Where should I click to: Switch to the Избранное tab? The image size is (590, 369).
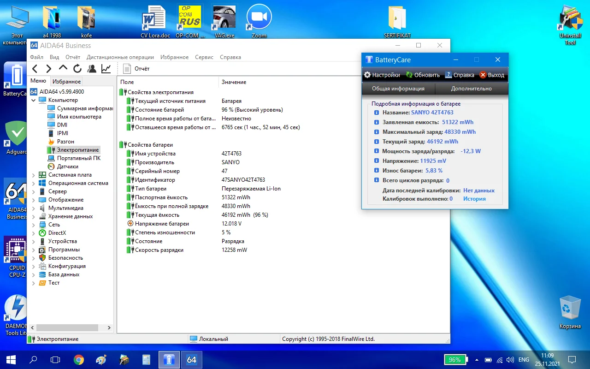click(x=66, y=81)
